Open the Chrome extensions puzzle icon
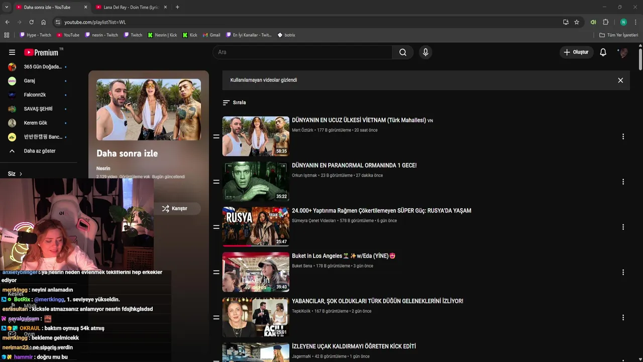This screenshot has width=643, height=362. pos(606,22)
